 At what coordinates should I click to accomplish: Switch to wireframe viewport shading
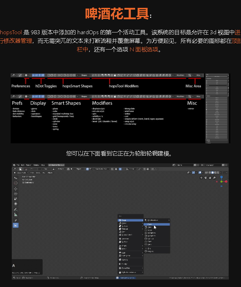click(210, 173)
